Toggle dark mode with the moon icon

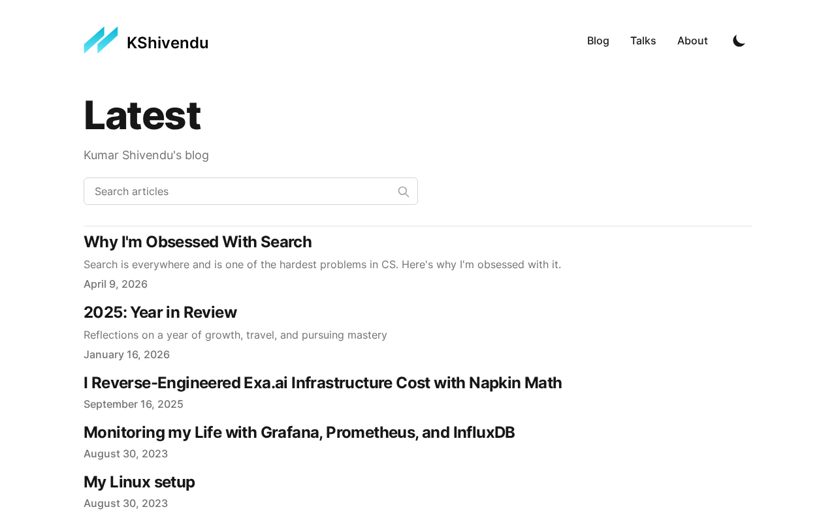coord(739,41)
